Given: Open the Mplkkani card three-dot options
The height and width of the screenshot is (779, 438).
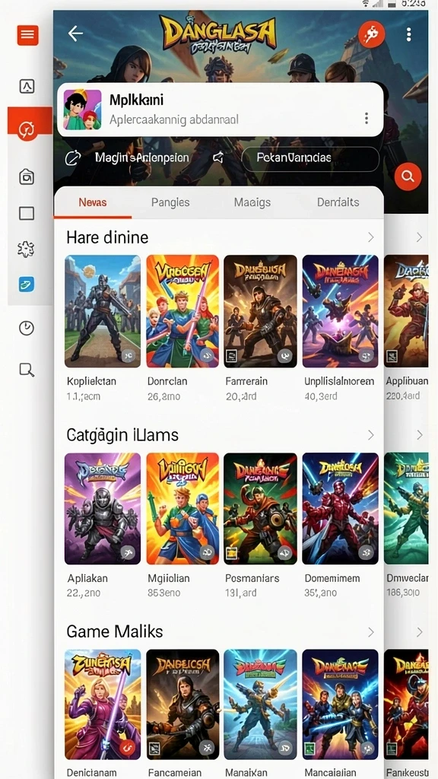Looking at the screenshot, I should 367,118.
